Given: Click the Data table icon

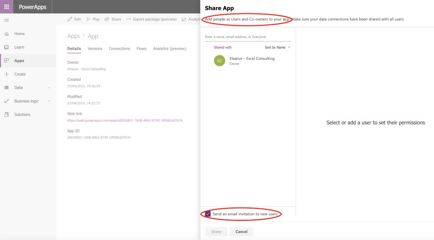Looking at the screenshot, I should click(7, 88).
